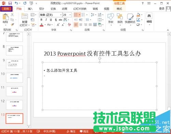This screenshot has height=134, width=171.
Task: Switch to the 插入 (Insert) ribbon tab
Action: point(30,9)
